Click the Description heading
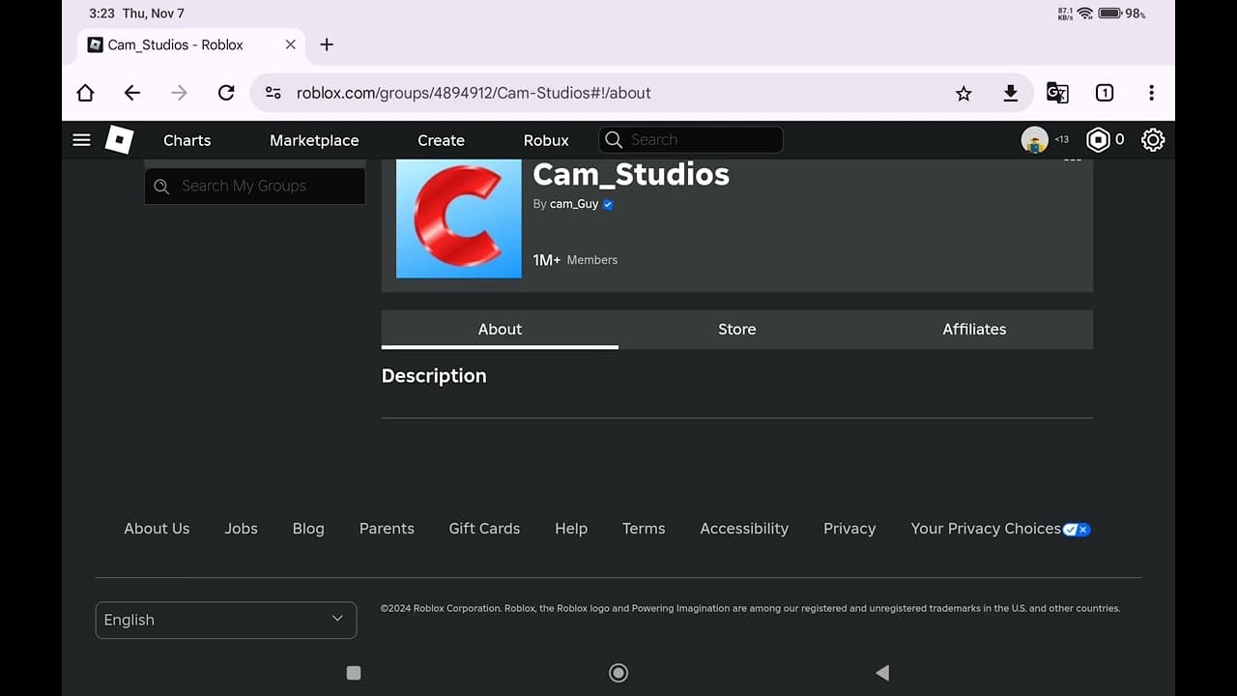The height and width of the screenshot is (696, 1237). [434, 376]
